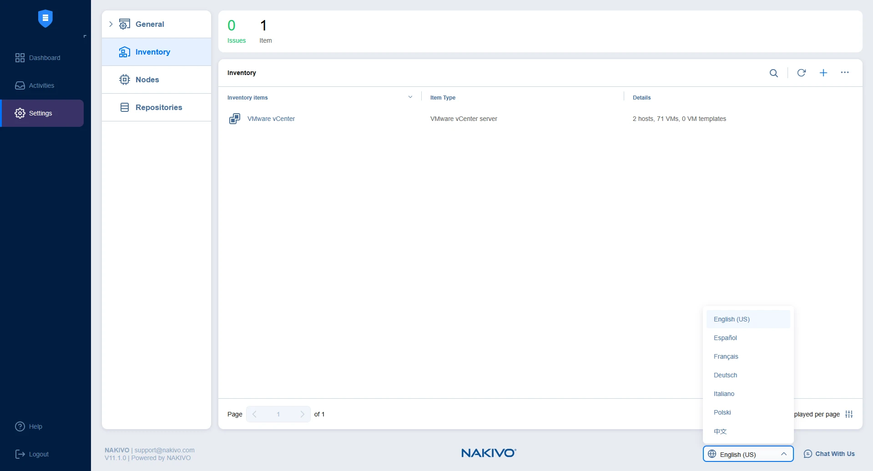873x471 pixels.
Task: Choose Deutsch as the language
Action: (x=725, y=375)
